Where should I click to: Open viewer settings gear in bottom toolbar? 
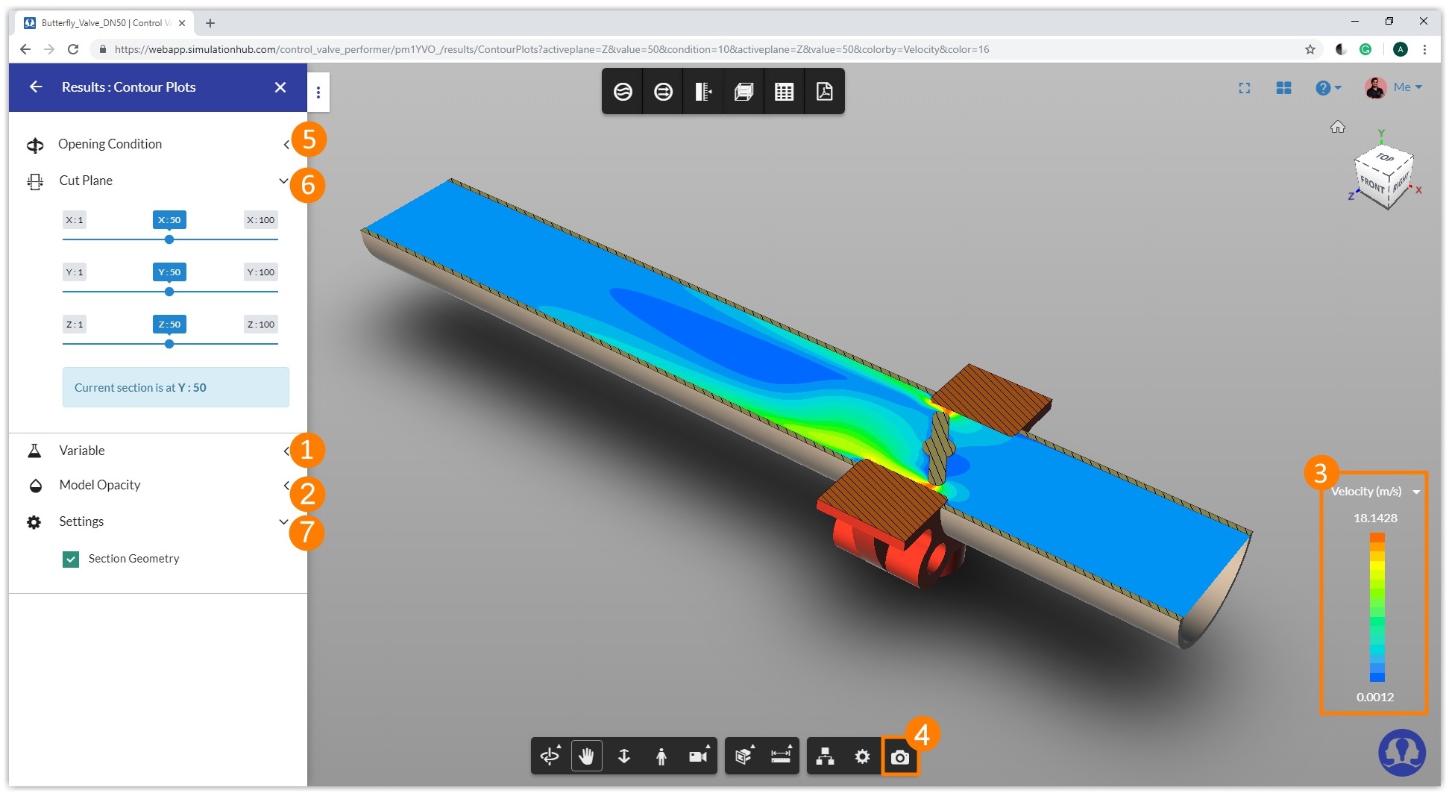pos(861,756)
